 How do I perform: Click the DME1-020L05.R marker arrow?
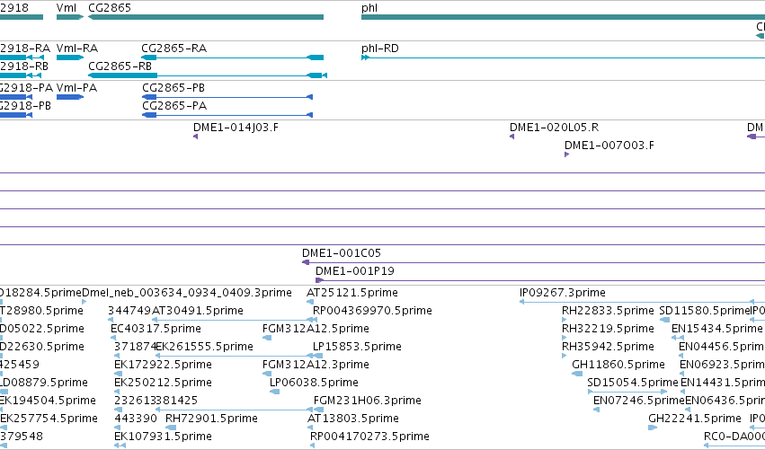tap(511, 137)
